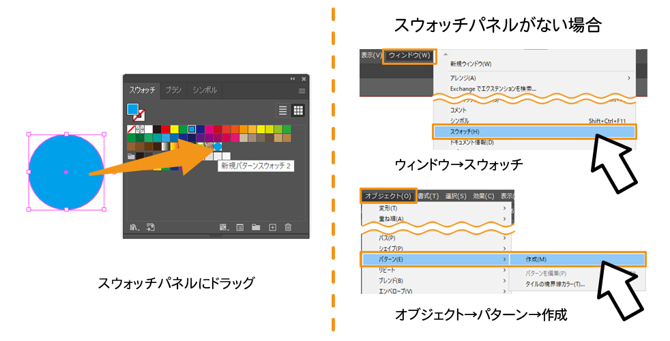
Task: Switch to the シンボル tab
Action: point(205,90)
